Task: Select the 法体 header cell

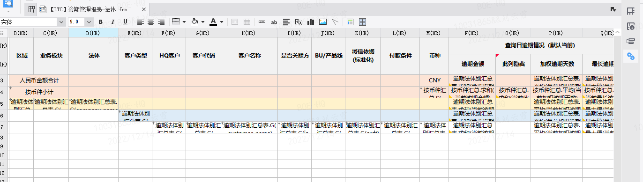Action: pos(94,55)
